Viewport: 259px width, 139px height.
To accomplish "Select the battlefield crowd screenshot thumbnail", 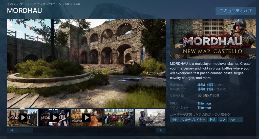I will click(118, 118).
